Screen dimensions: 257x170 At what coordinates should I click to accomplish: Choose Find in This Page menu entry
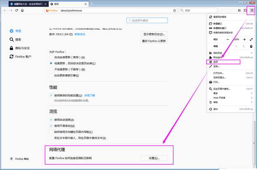(231, 89)
